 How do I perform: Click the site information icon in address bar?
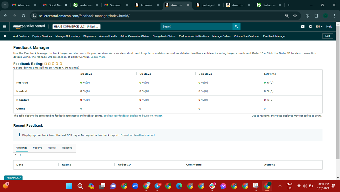34,16
